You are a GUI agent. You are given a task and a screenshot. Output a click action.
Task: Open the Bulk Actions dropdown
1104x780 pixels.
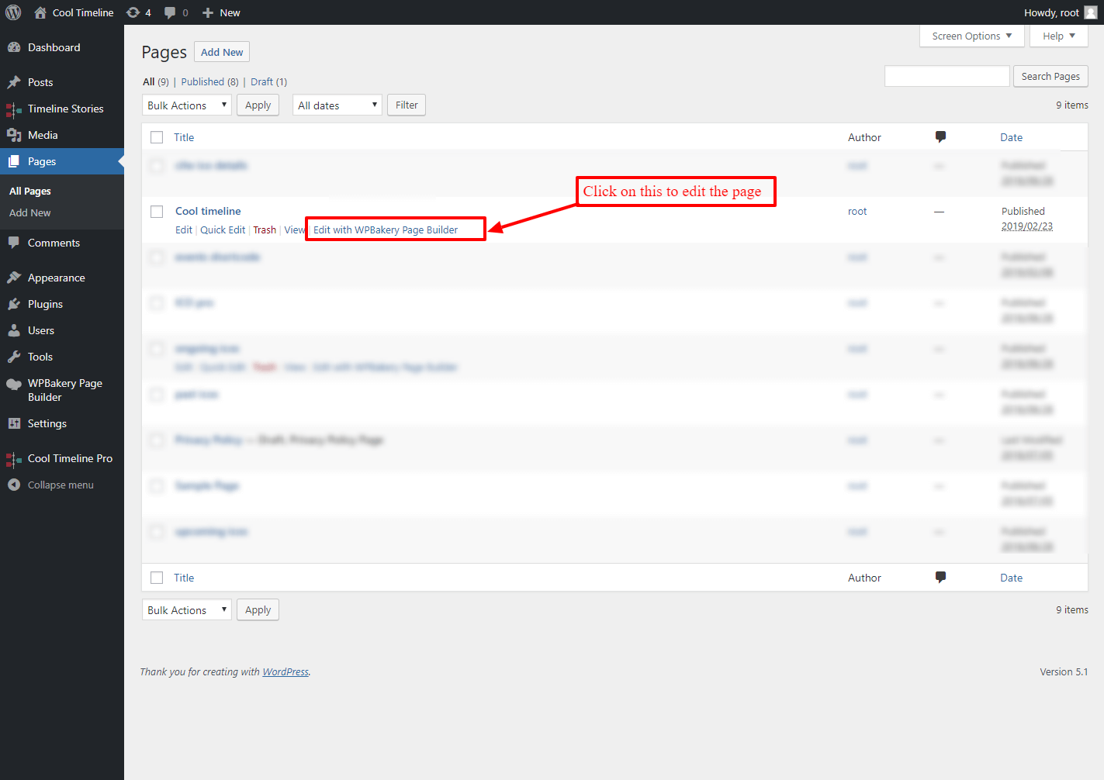tap(186, 105)
